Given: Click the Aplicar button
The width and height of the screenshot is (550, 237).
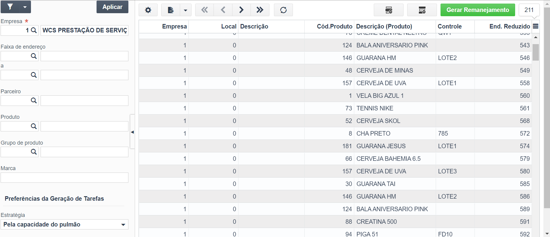Looking at the screenshot, I should click(x=112, y=7).
